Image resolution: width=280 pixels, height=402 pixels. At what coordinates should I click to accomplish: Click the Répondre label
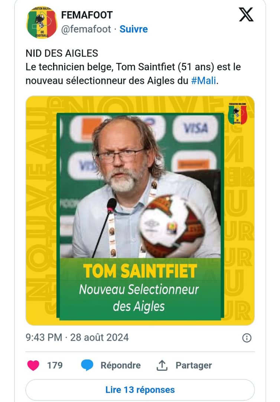(120, 366)
